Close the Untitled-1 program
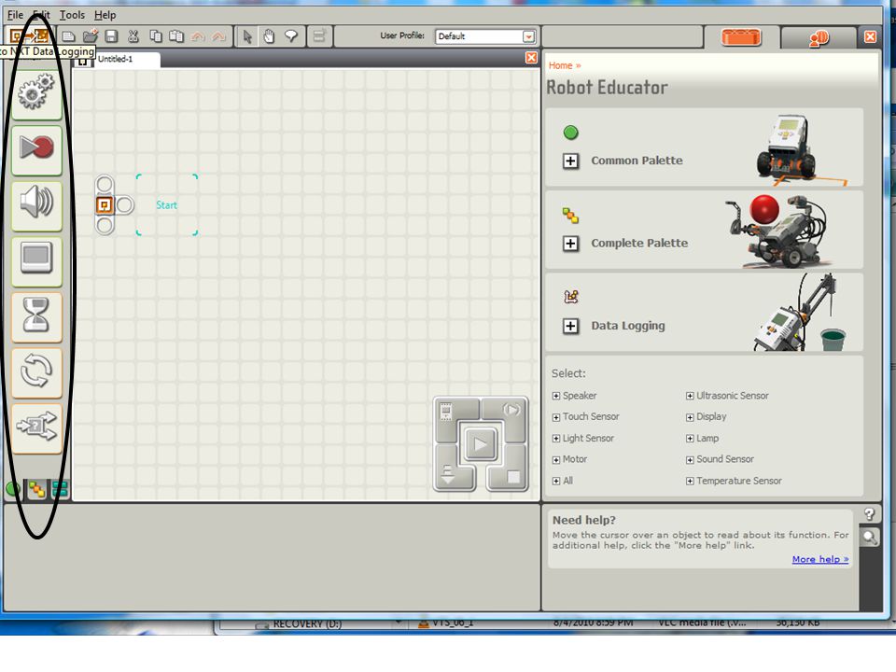This screenshot has height=672, width=896. click(531, 58)
